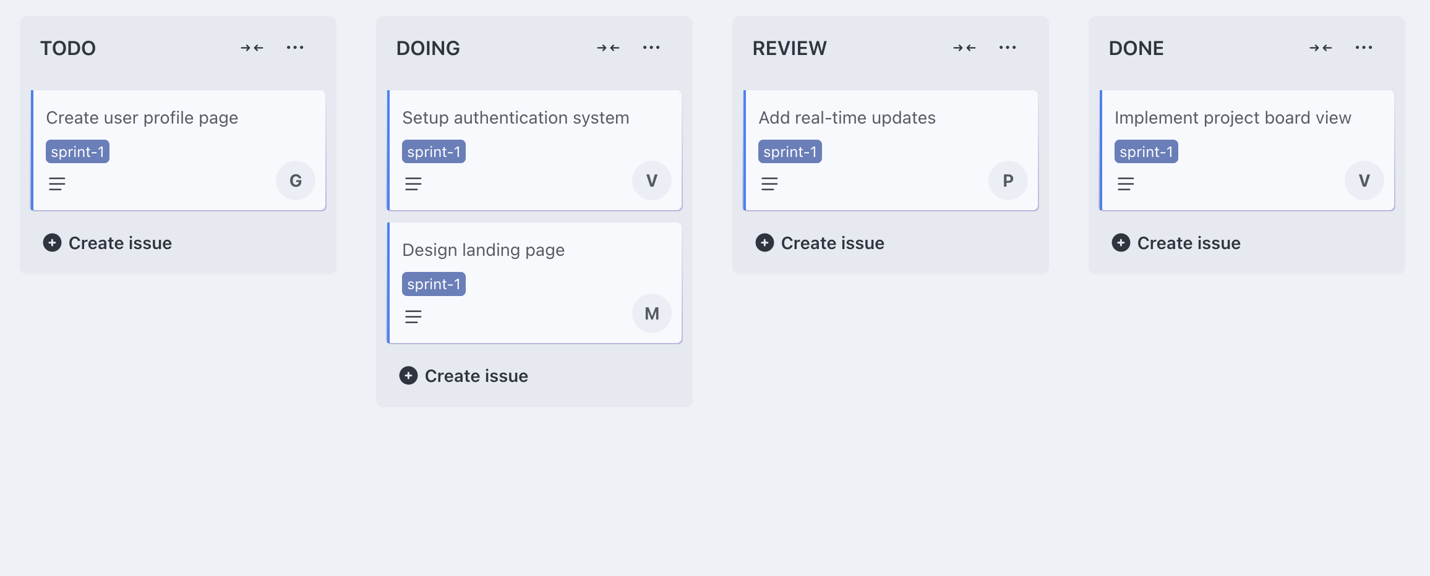Click sprint-1 label on Add real-time updates
This screenshot has height=576, width=1430.
790,151
